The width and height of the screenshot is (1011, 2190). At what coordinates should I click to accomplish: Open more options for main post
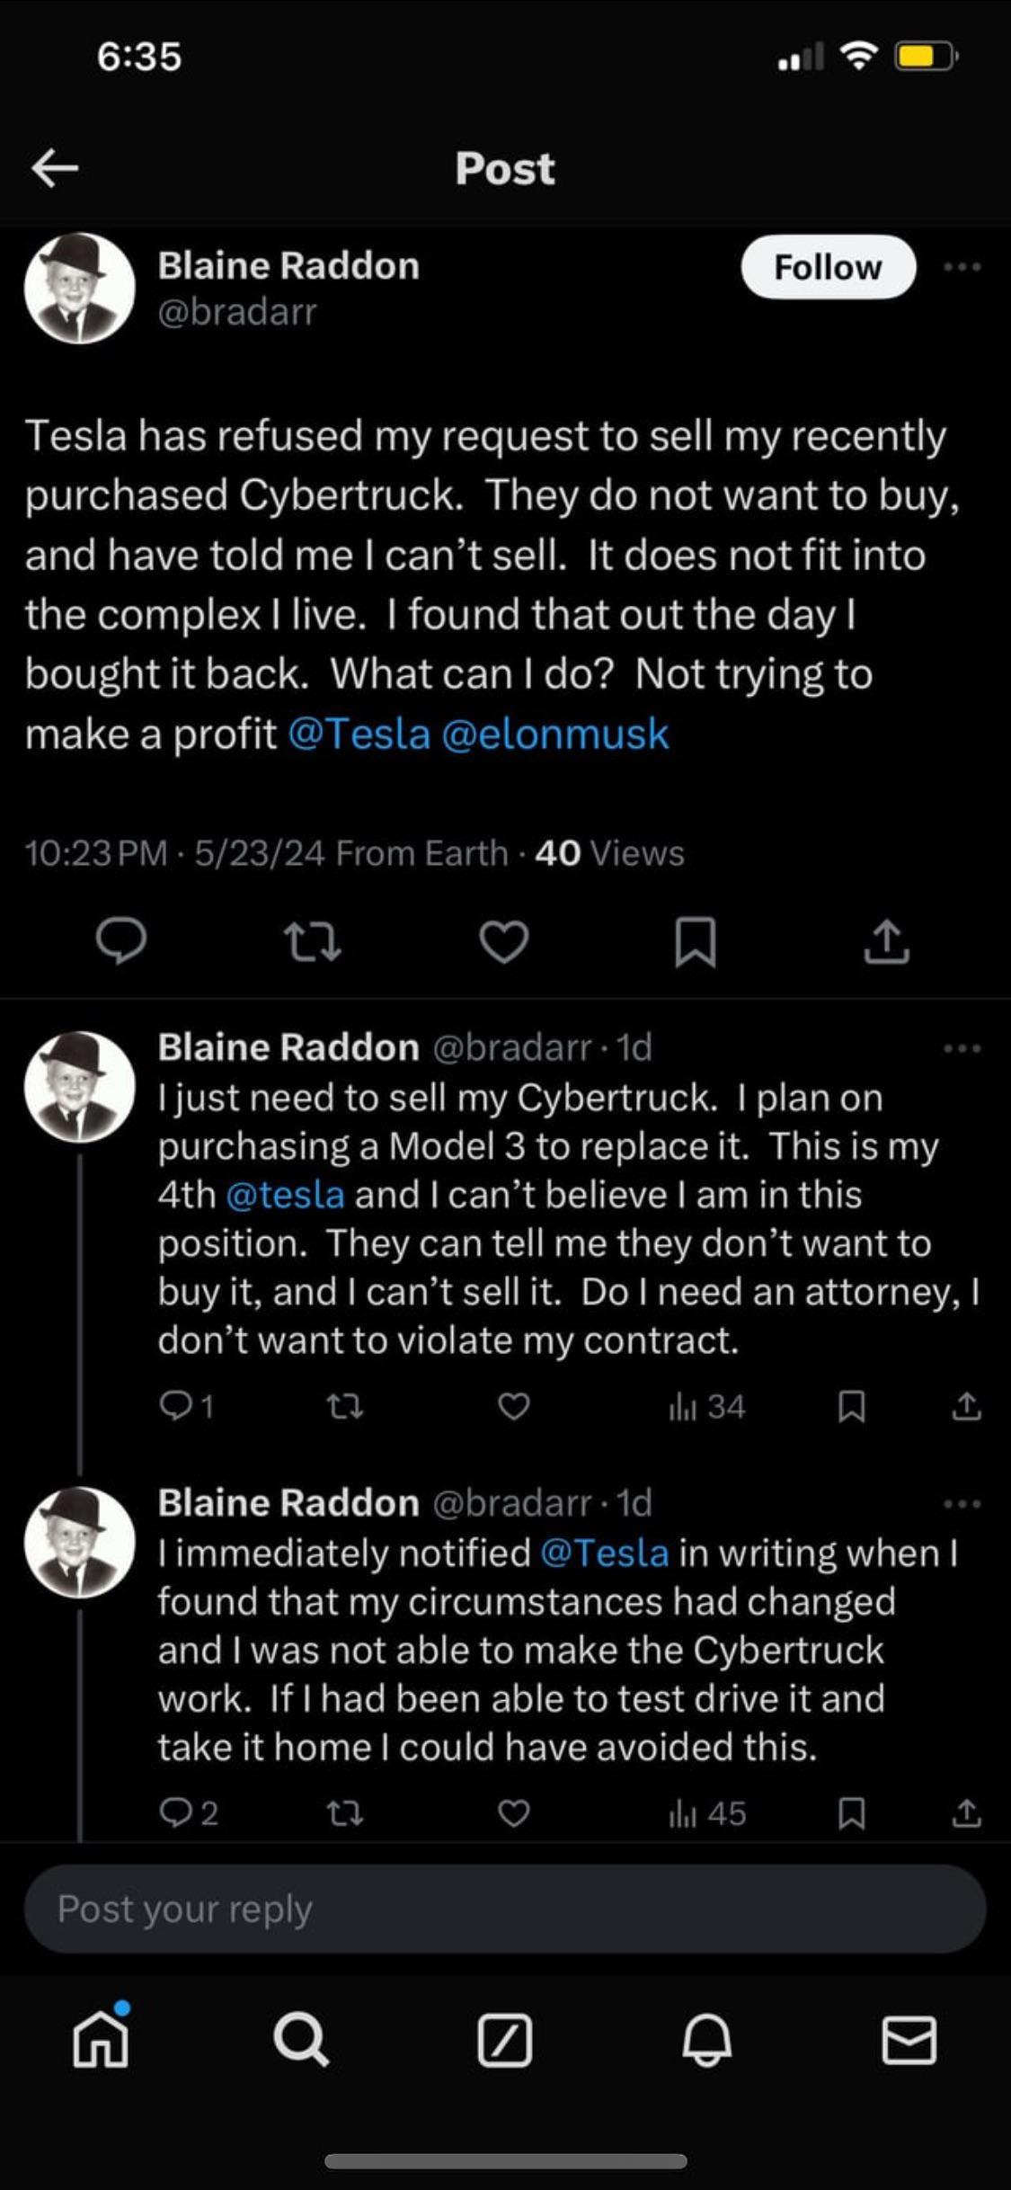click(962, 267)
